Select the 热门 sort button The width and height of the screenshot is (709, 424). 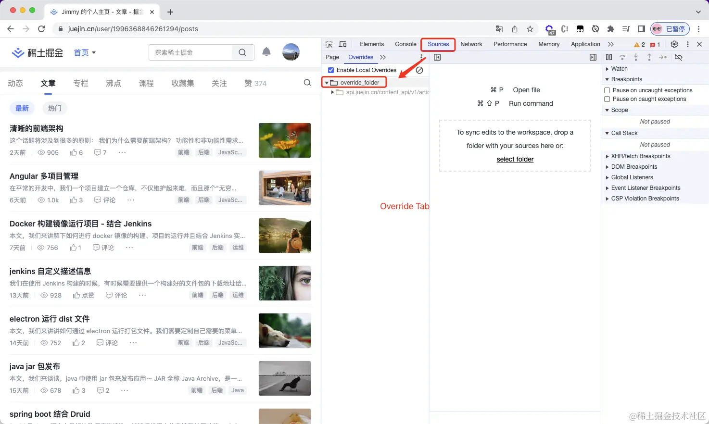tap(55, 108)
